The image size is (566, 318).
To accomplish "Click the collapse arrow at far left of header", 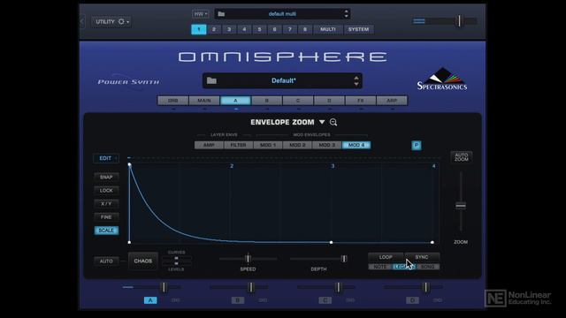I will pyautogui.click(x=82, y=21).
